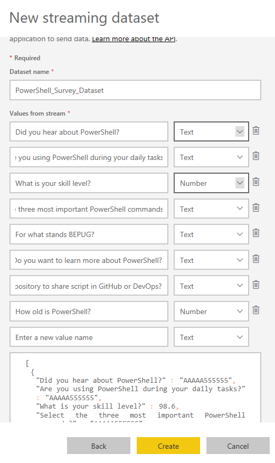Open type dropdown for 'want to learn more' value
The image size is (275, 463).
[211, 260]
